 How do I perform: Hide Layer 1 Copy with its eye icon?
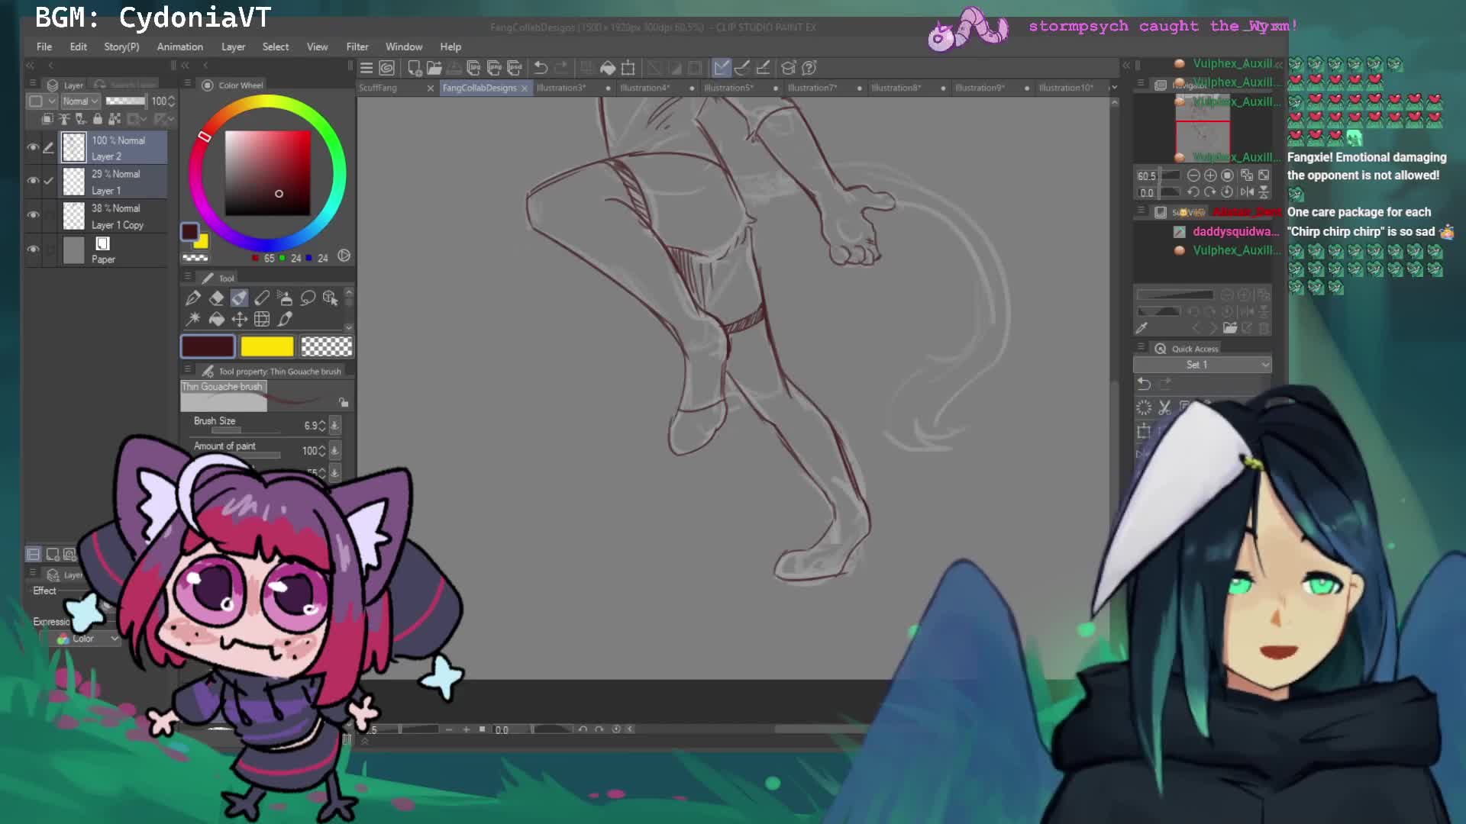(x=33, y=216)
